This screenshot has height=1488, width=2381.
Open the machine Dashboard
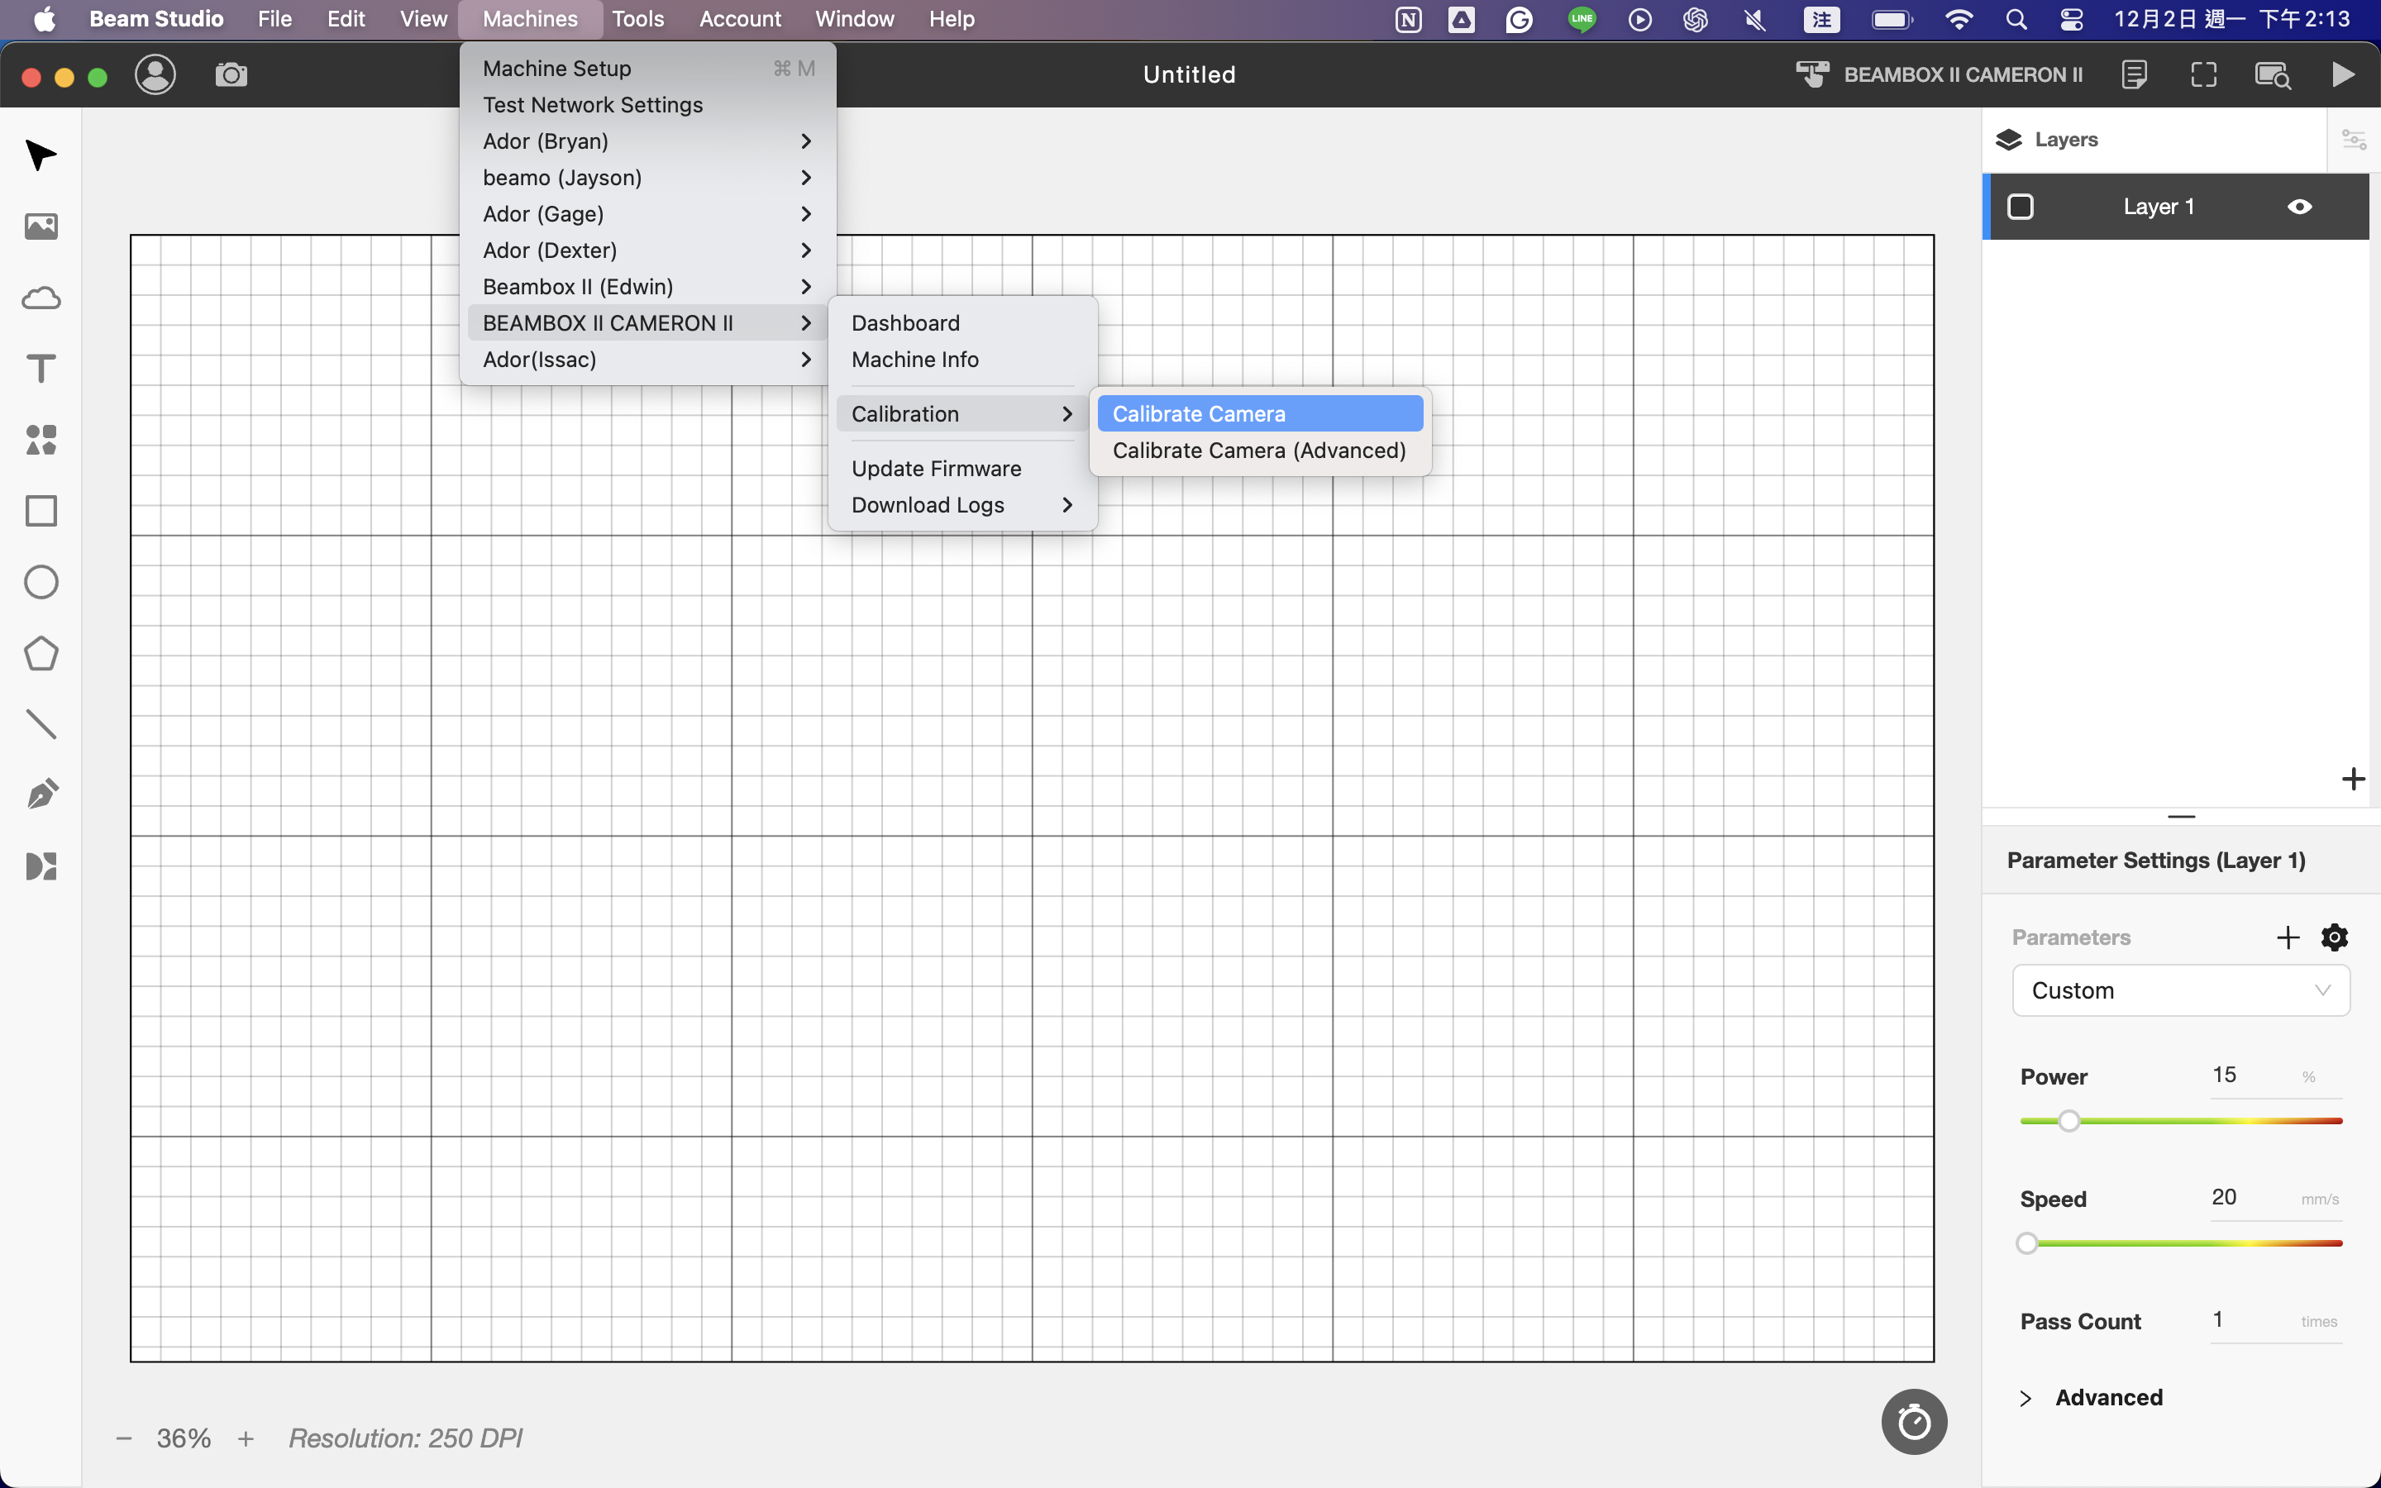962,322
